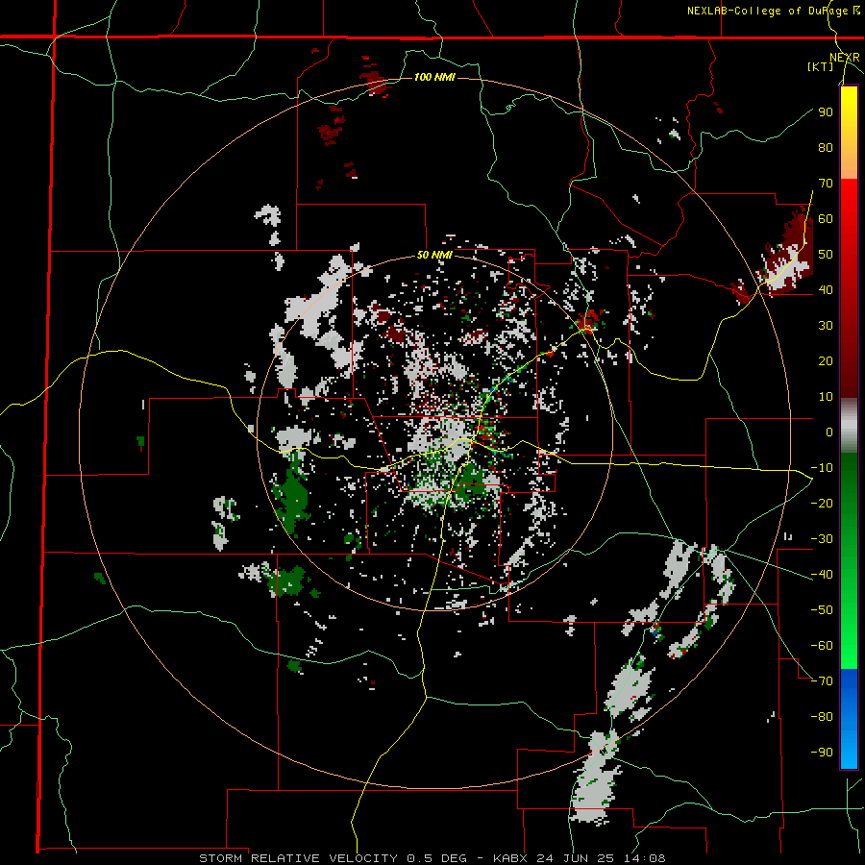The image size is (865, 865).
Task: Click the NEXLAB-College of DuPage credit text
Action: pos(773,11)
